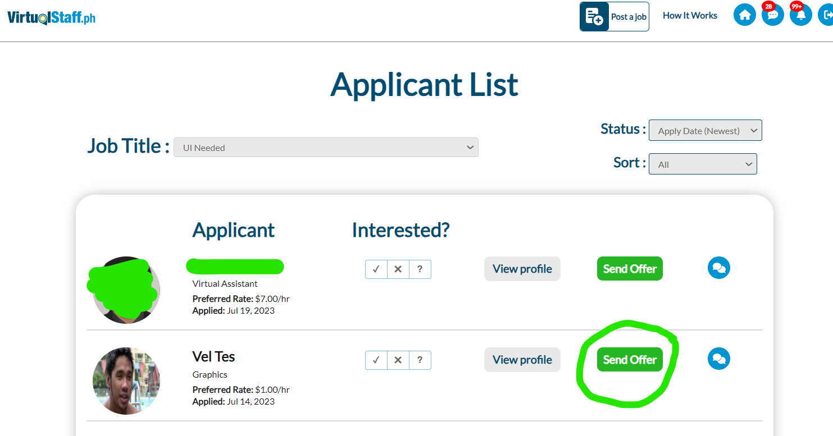Open chat icon for Virtual Assistant applicant
Image resolution: width=833 pixels, height=436 pixels.
718,268
